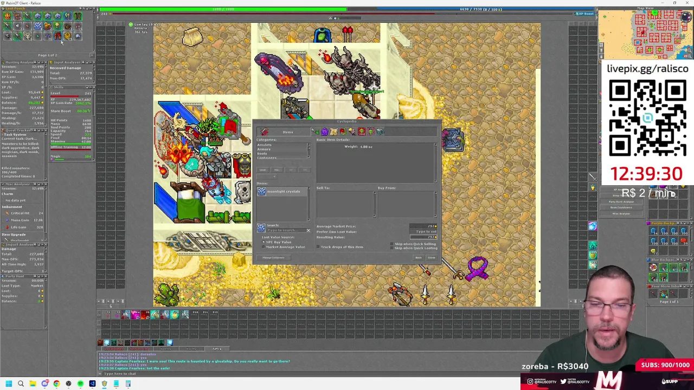Click the Prefer Own Loot Value field
Image resolution: width=694 pixels, height=390 pixels.
(423, 232)
